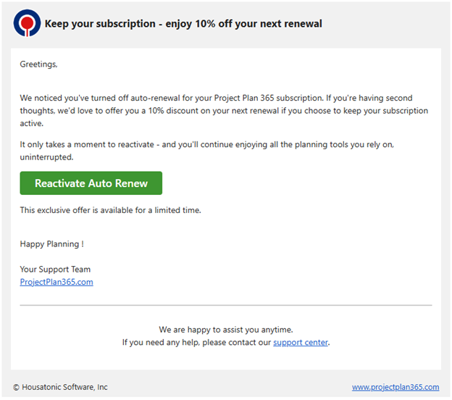Click the Reactivate Auto Renew button
Viewport: 452px width, 400px height.
tap(91, 183)
